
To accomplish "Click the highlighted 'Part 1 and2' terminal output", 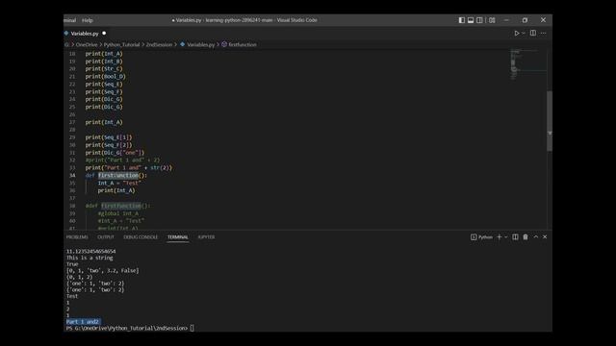I will [x=84, y=322].
